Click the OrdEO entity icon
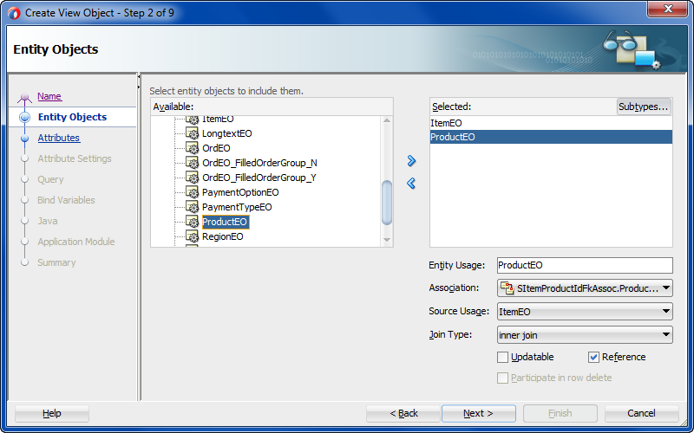This screenshot has width=694, height=433. click(x=192, y=148)
